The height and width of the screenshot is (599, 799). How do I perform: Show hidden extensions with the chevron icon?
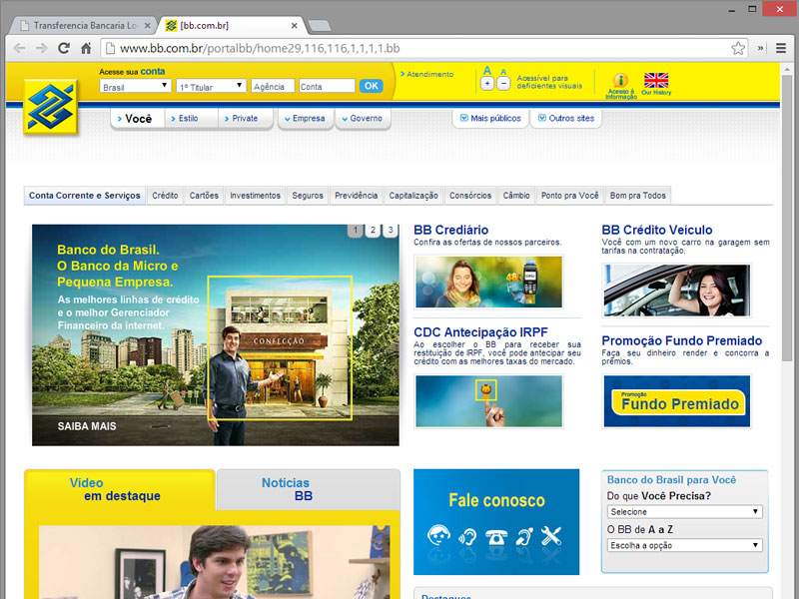click(x=760, y=48)
